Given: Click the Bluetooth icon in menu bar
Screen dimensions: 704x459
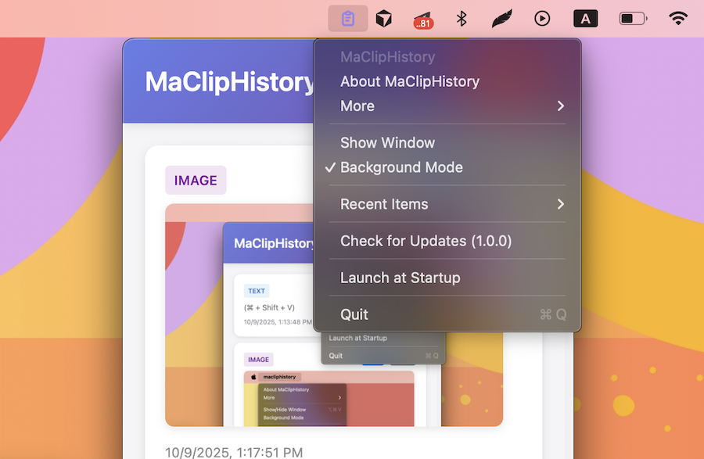Looking at the screenshot, I should [x=462, y=18].
